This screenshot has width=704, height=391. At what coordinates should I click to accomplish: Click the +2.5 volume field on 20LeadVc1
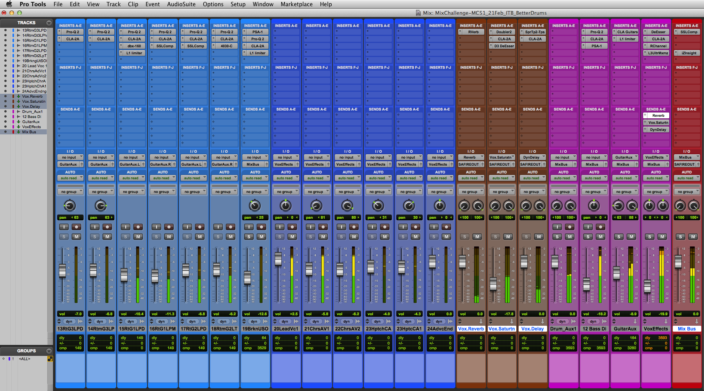[286, 314]
